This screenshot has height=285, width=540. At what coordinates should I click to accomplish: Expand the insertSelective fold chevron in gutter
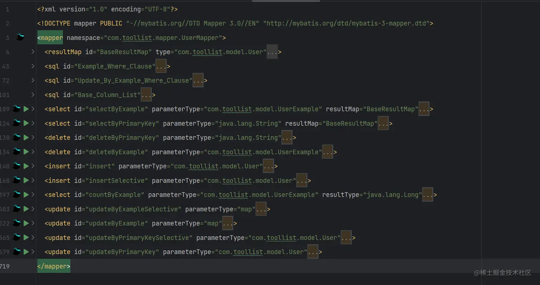33,180
